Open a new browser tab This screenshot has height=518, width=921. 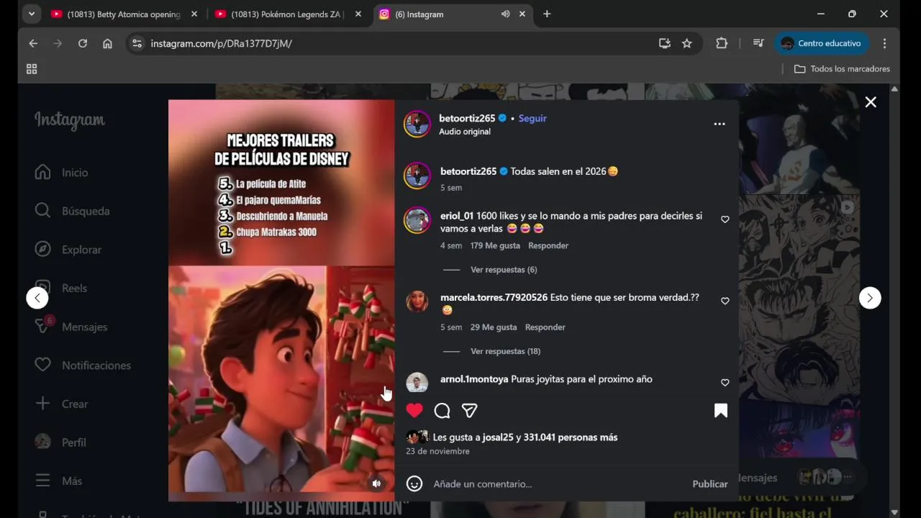(x=547, y=14)
